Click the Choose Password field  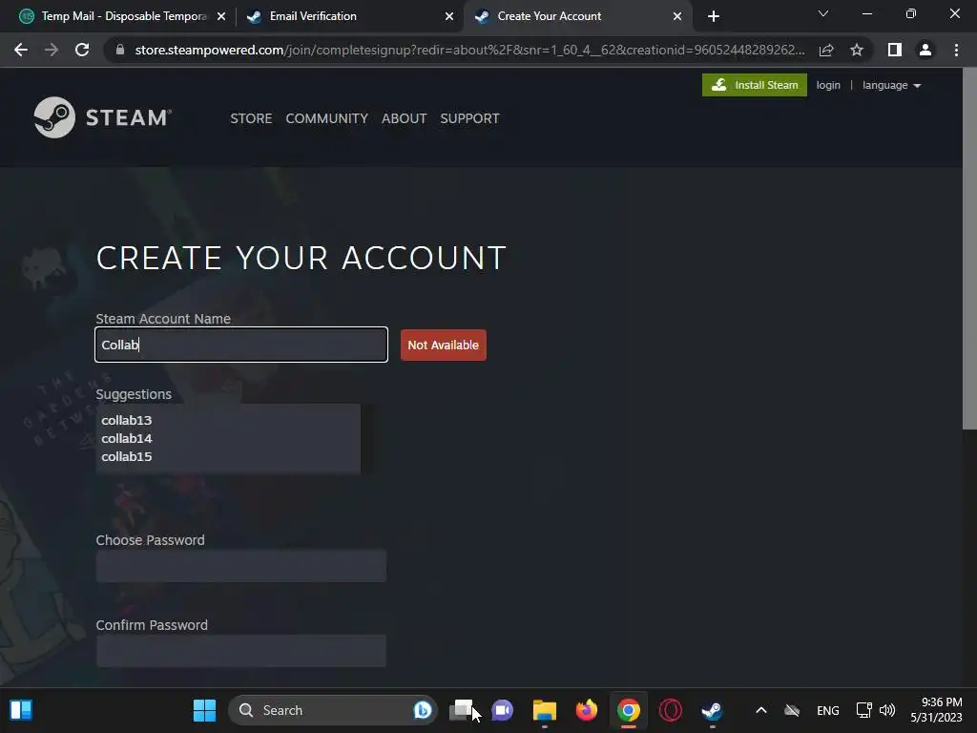(241, 566)
